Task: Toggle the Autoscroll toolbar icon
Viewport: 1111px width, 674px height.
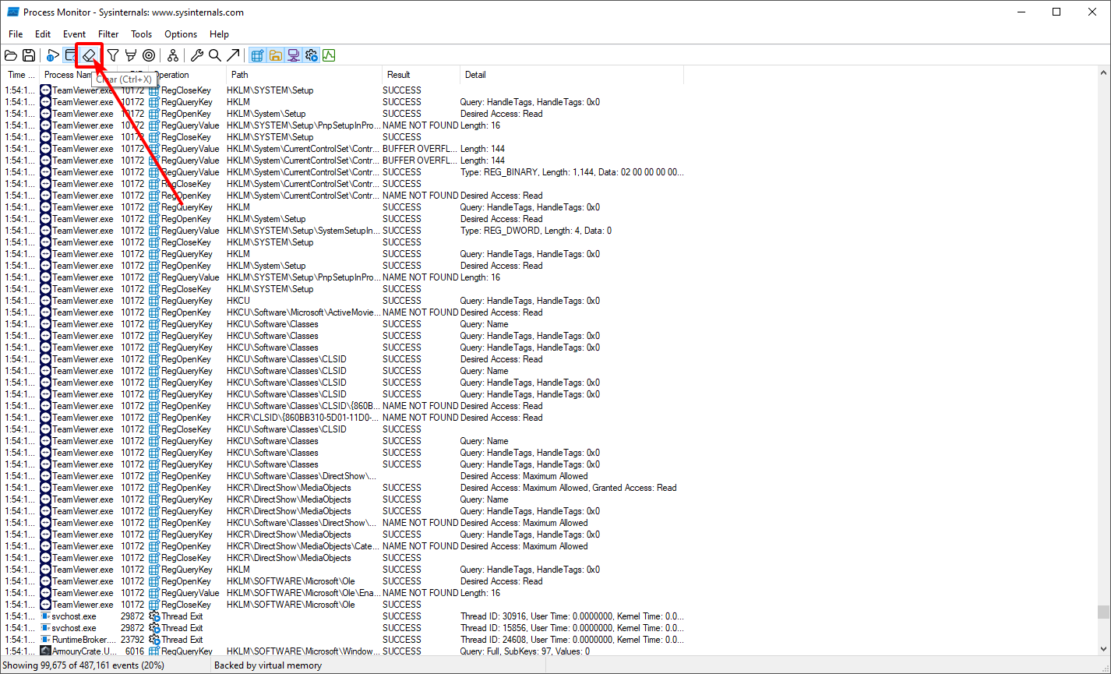Action: click(x=70, y=55)
